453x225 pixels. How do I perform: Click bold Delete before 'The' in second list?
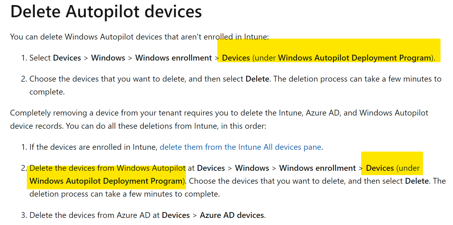(417, 181)
